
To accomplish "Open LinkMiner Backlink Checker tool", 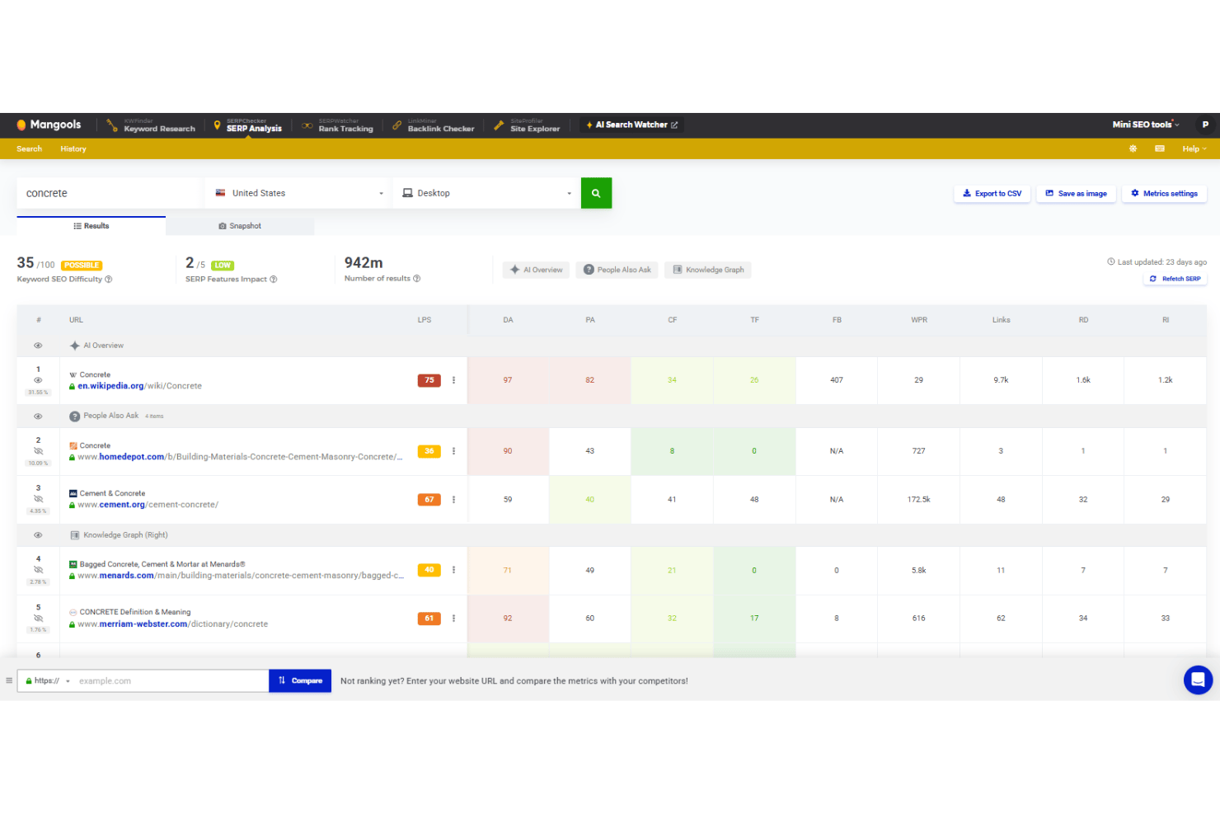I will [433, 125].
